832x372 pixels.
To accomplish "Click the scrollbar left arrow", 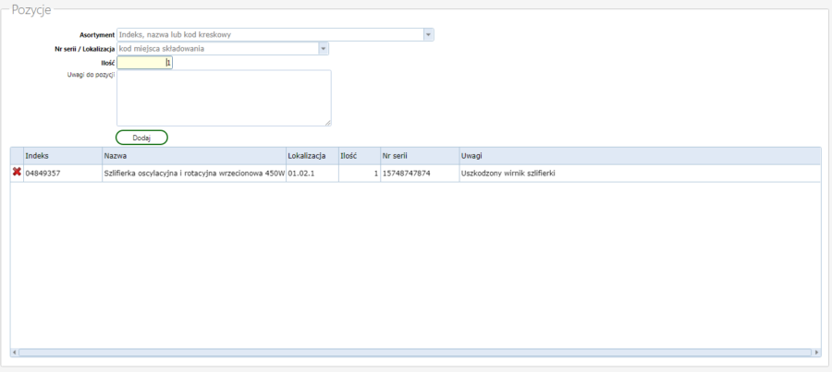I will click(14, 352).
